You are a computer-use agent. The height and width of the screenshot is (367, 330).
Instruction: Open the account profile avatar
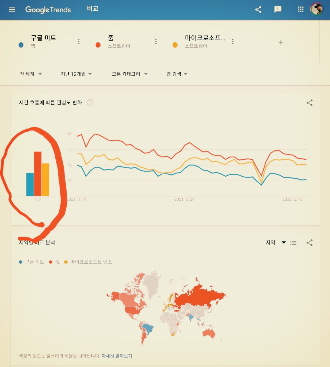click(x=317, y=9)
